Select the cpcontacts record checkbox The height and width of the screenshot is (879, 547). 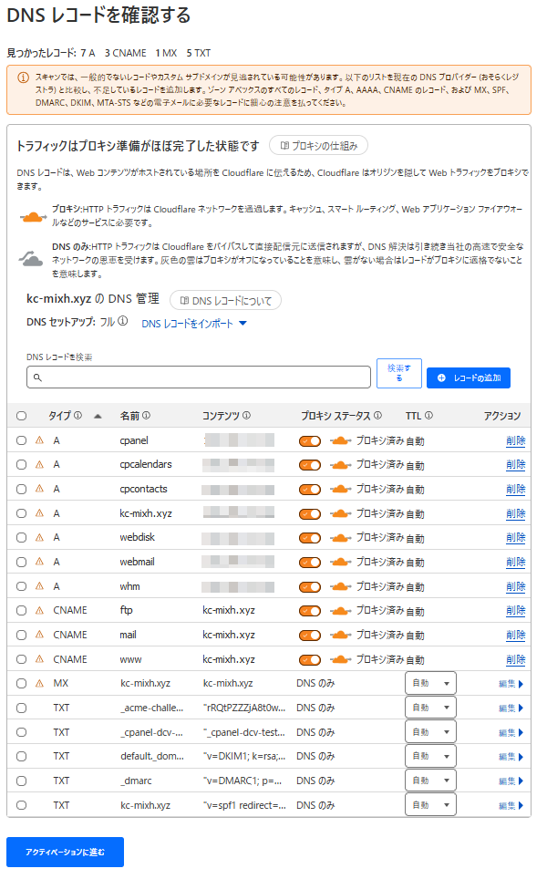(x=21, y=490)
